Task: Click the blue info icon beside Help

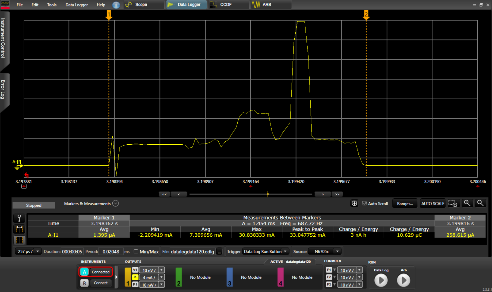Action: pyautogui.click(x=116, y=5)
